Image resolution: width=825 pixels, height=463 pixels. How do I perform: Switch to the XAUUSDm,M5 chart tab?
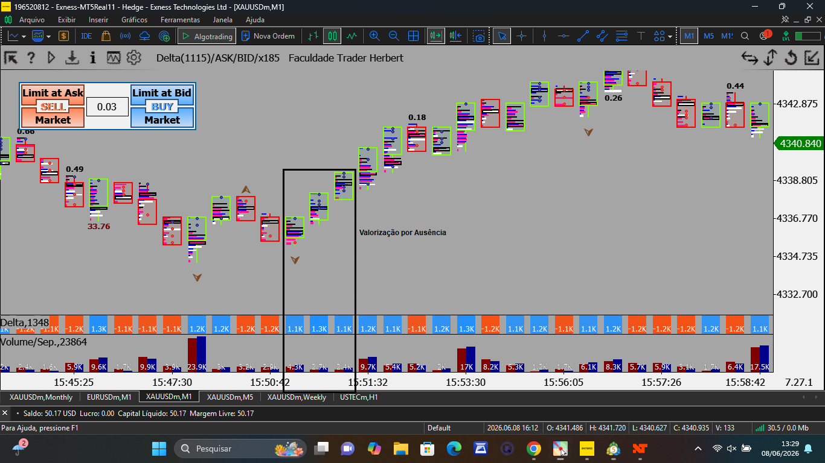pyautogui.click(x=230, y=397)
